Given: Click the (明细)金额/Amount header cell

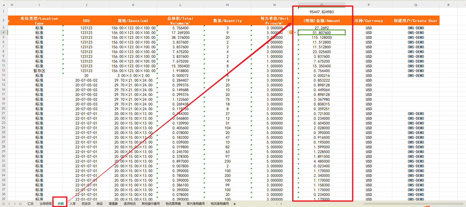Looking at the screenshot, I should click(x=322, y=21).
